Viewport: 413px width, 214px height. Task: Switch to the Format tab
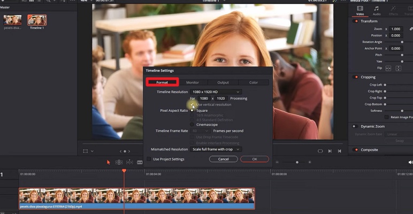(162, 82)
